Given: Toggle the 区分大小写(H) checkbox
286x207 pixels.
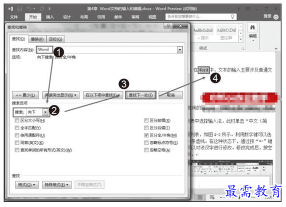Looking at the screenshot, I should point(17,120).
